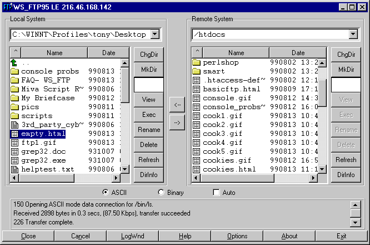Click local list vertical scrollbar down arrow
The height and width of the screenshot is (245, 370).
point(124,169)
